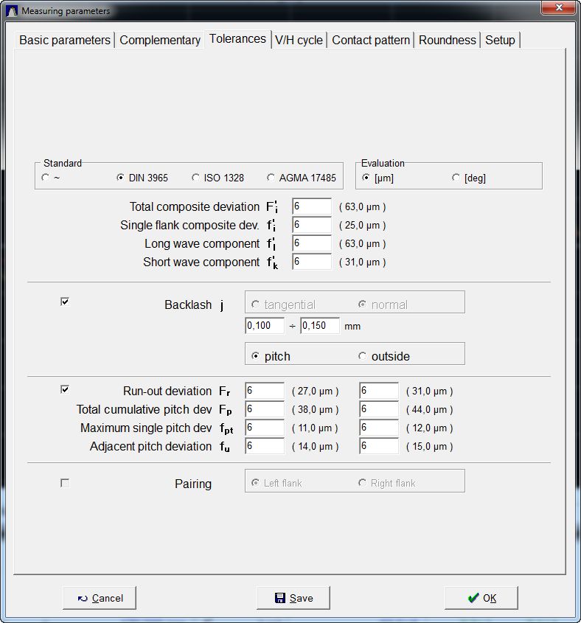Select the [deg] evaluation unit
This screenshot has height=623, width=581.
click(x=456, y=178)
